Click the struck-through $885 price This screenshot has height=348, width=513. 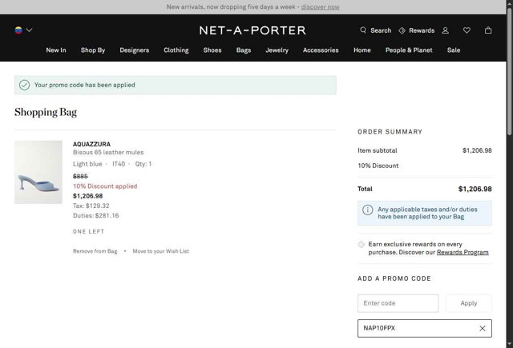click(x=80, y=176)
